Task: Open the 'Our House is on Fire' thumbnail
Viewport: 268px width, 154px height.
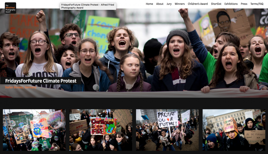Action: 101,130
